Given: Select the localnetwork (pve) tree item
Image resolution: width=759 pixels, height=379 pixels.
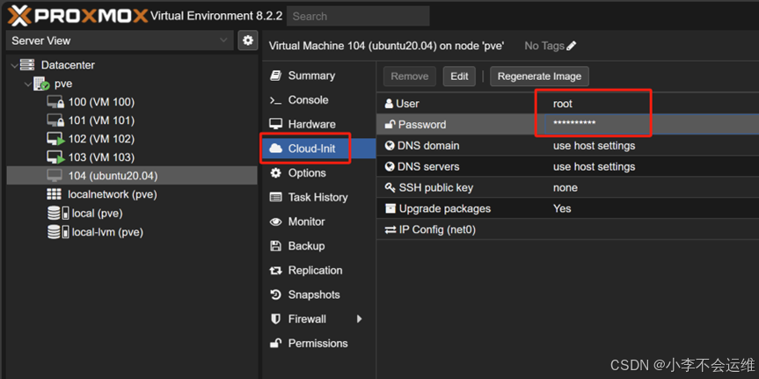Looking at the screenshot, I should [132, 194].
